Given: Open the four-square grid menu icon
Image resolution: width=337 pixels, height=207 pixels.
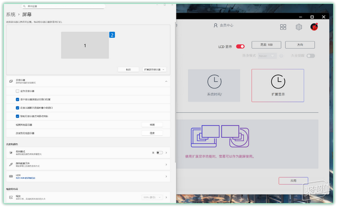Looking at the screenshot, I should click(x=283, y=27).
